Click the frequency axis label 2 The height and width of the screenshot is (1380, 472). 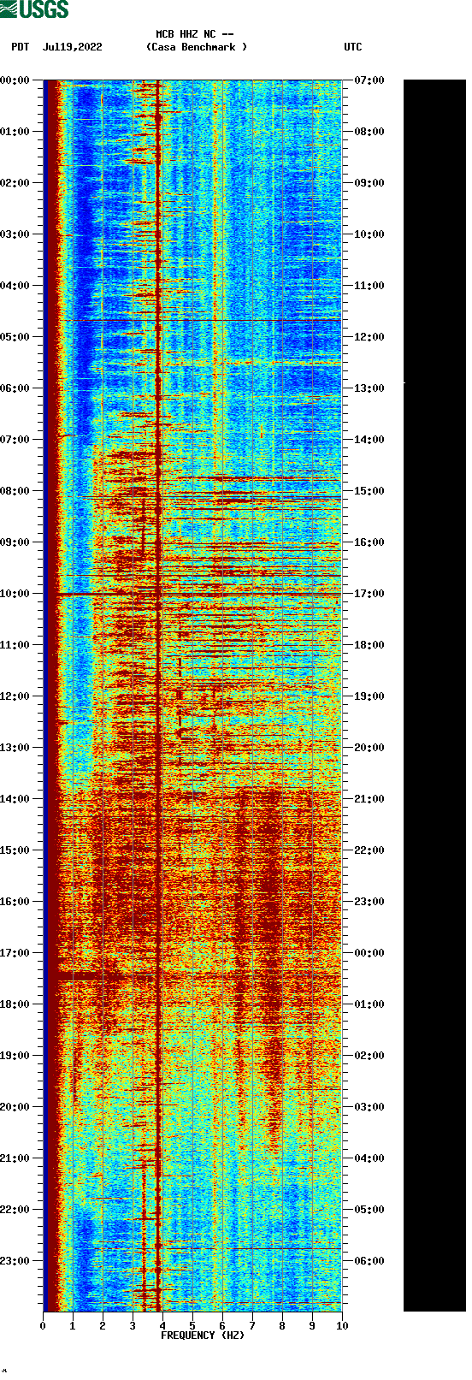103,1326
